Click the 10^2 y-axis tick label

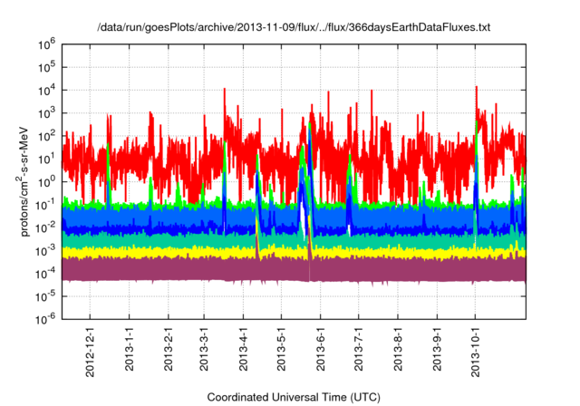pyautogui.click(x=46, y=137)
